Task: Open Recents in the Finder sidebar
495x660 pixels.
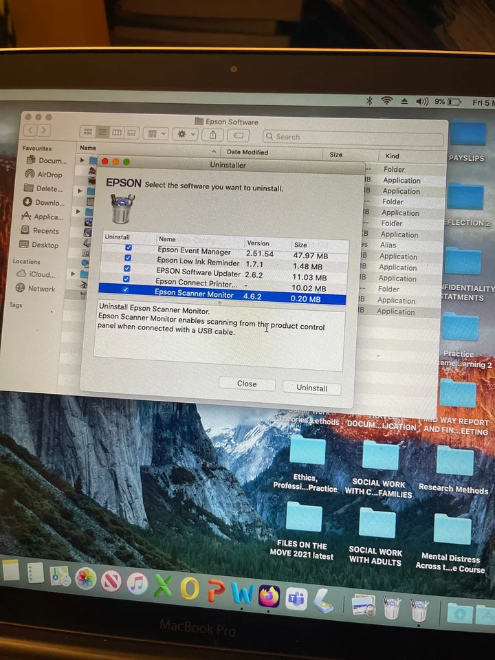Action: [40, 230]
